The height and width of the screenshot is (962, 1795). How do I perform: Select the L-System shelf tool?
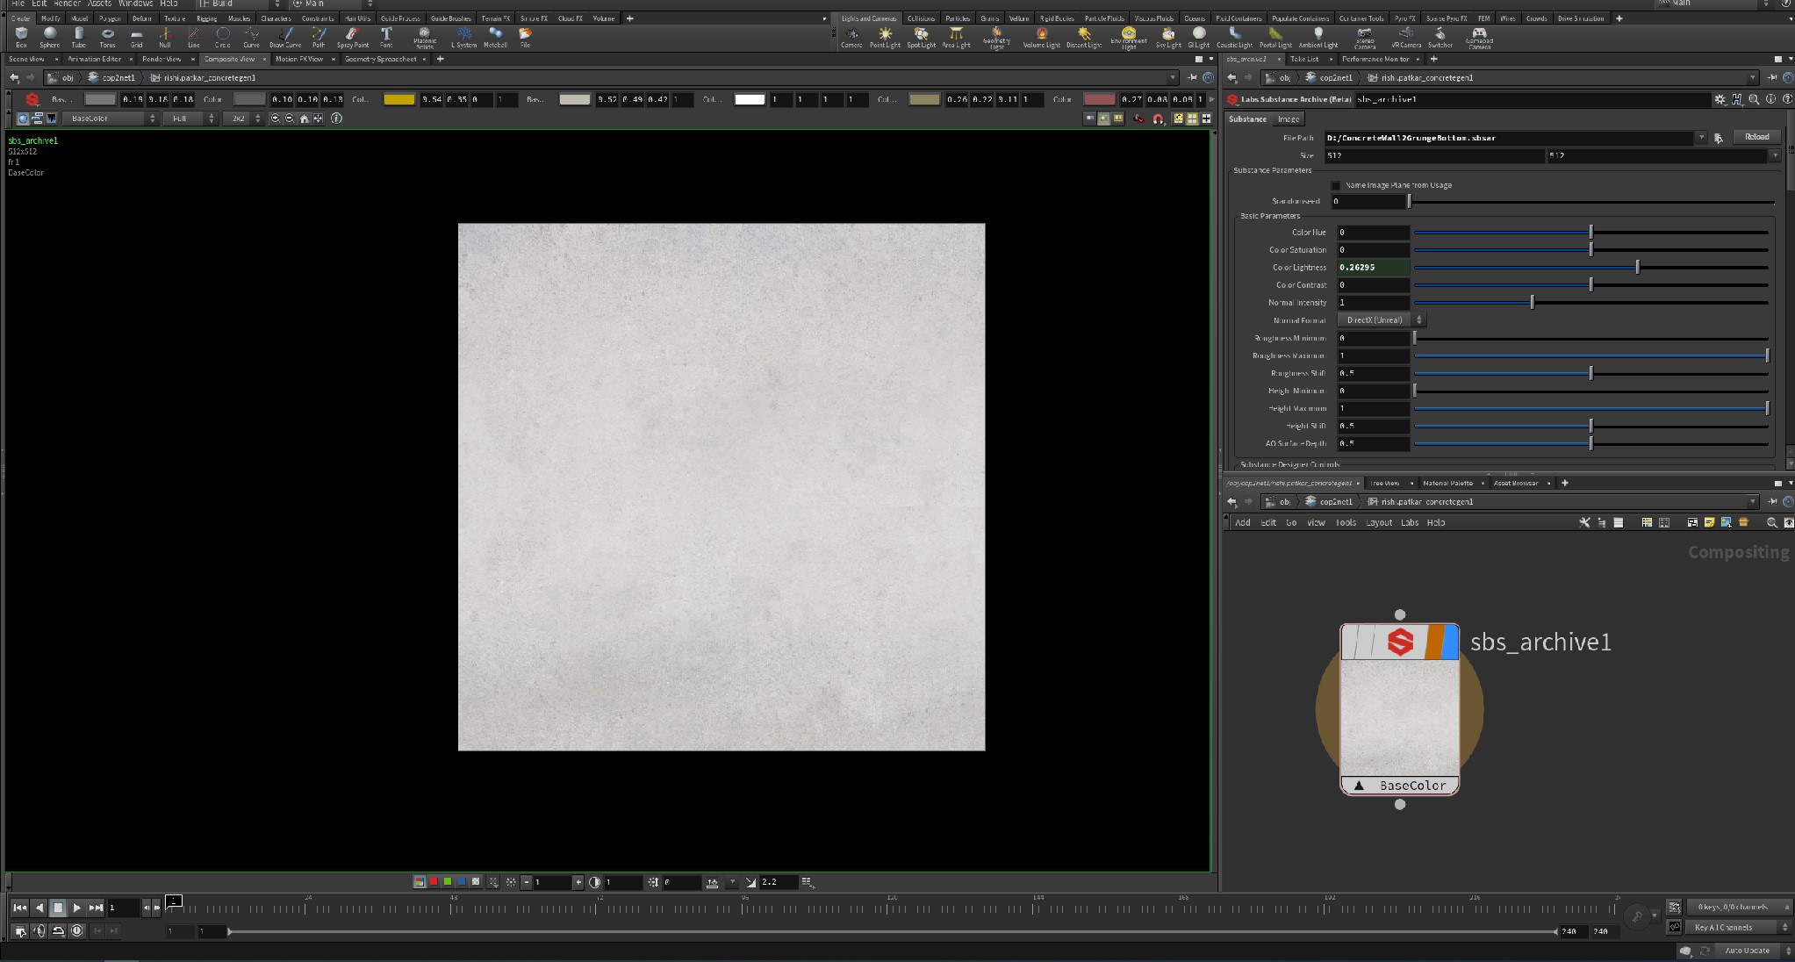(463, 37)
